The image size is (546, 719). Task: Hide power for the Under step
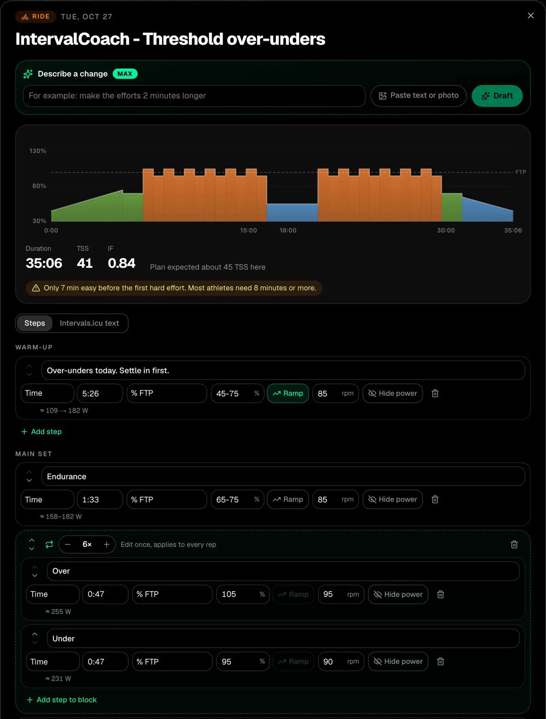398,661
